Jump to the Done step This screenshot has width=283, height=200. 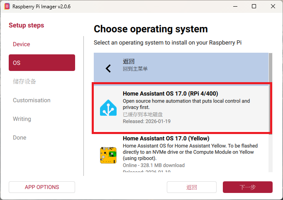click(x=20, y=137)
